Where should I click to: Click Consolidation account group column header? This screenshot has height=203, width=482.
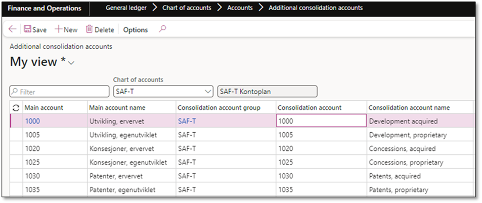pyautogui.click(x=219, y=108)
